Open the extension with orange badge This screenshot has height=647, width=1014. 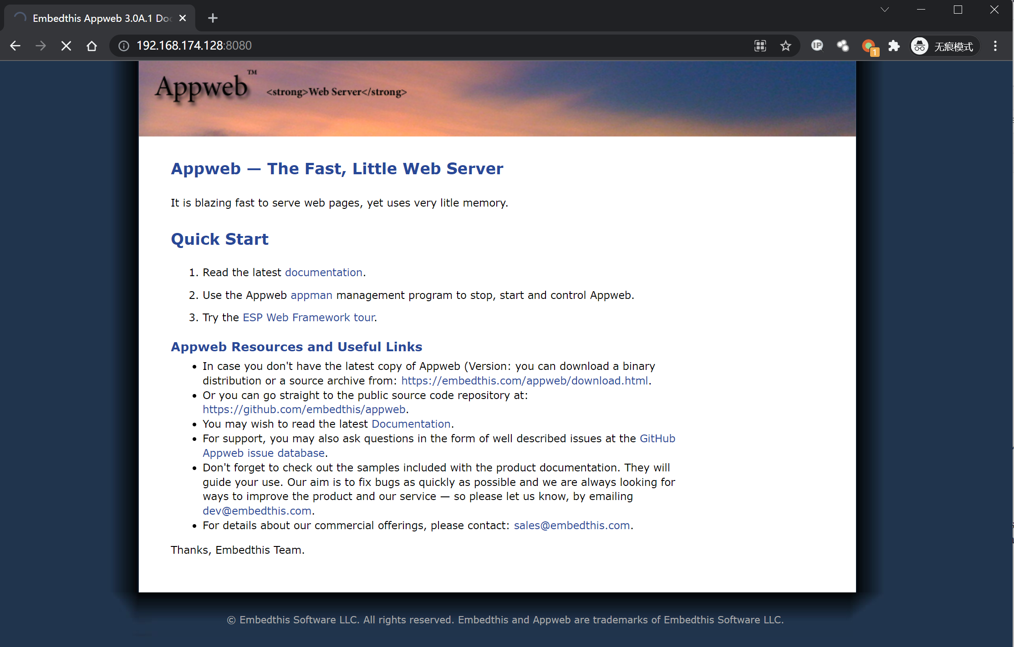point(869,46)
